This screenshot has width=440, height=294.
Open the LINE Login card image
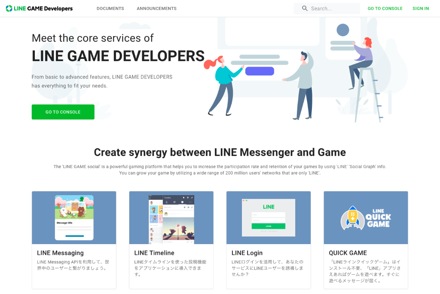point(269,217)
